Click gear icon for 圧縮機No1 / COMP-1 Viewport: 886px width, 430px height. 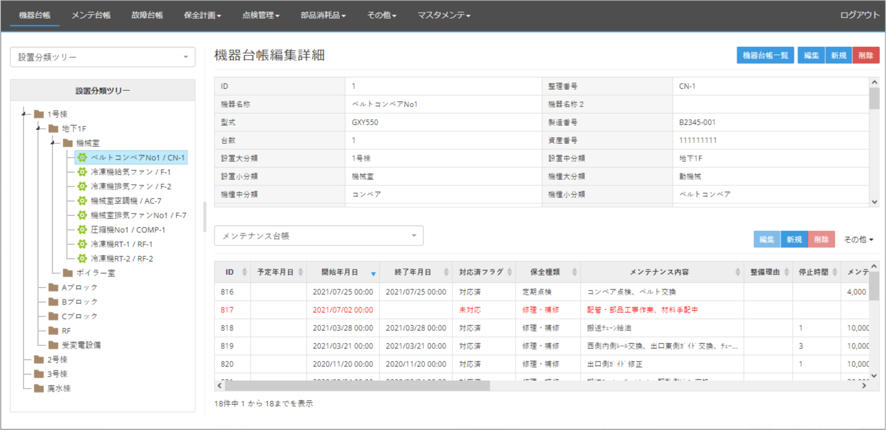pyautogui.click(x=82, y=230)
